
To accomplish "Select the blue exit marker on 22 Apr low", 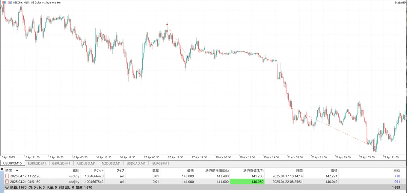I will [374, 148].
